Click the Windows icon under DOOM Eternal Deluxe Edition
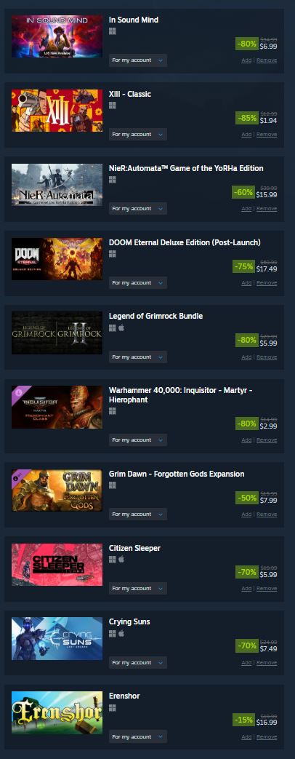 [x=112, y=254]
